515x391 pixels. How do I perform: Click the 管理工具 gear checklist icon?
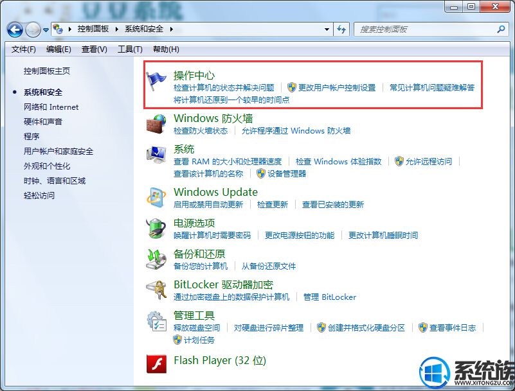tap(156, 320)
